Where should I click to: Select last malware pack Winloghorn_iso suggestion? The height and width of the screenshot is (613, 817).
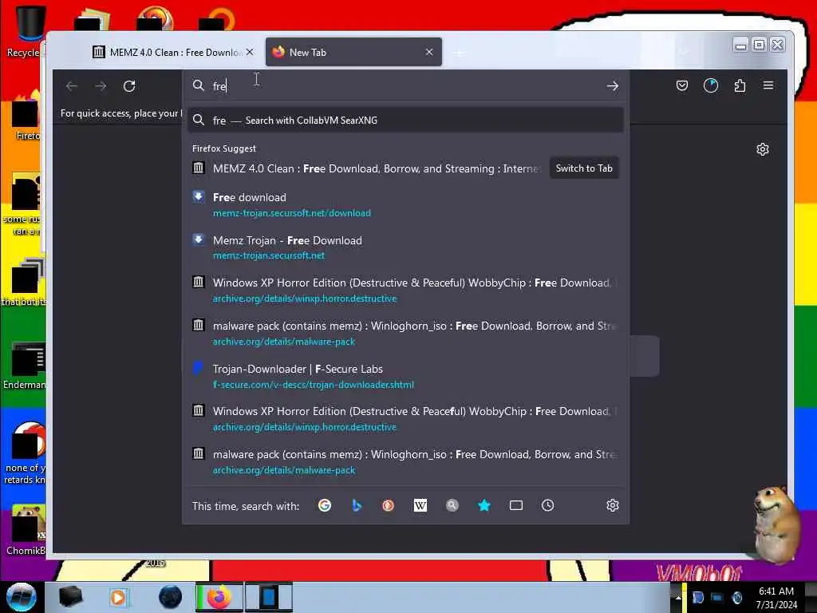click(x=405, y=461)
